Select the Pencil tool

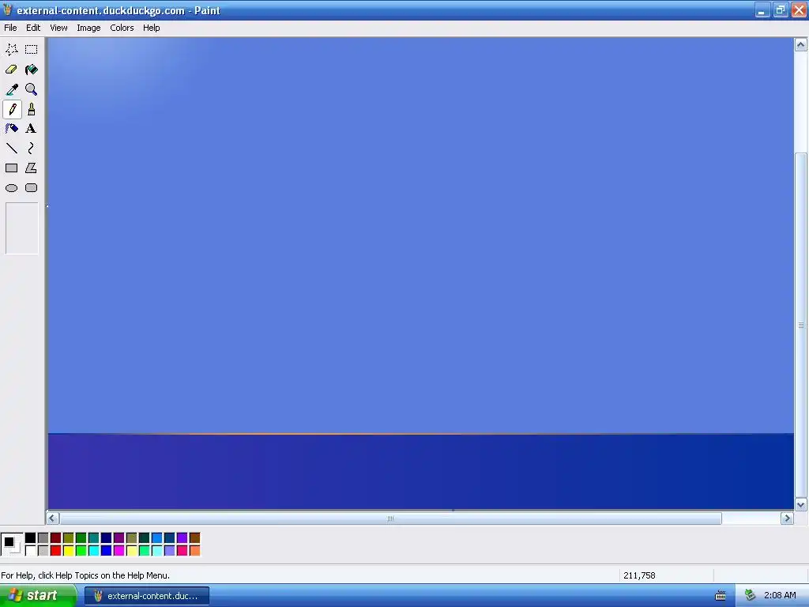(x=12, y=109)
